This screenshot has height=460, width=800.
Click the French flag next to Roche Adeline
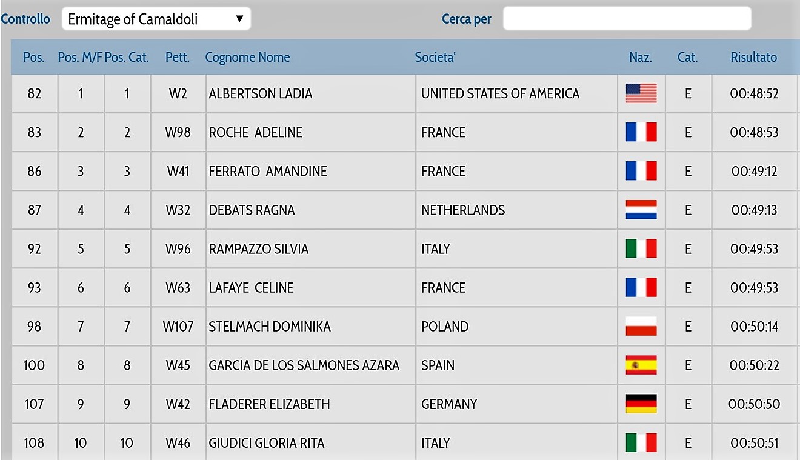click(641, 132)
